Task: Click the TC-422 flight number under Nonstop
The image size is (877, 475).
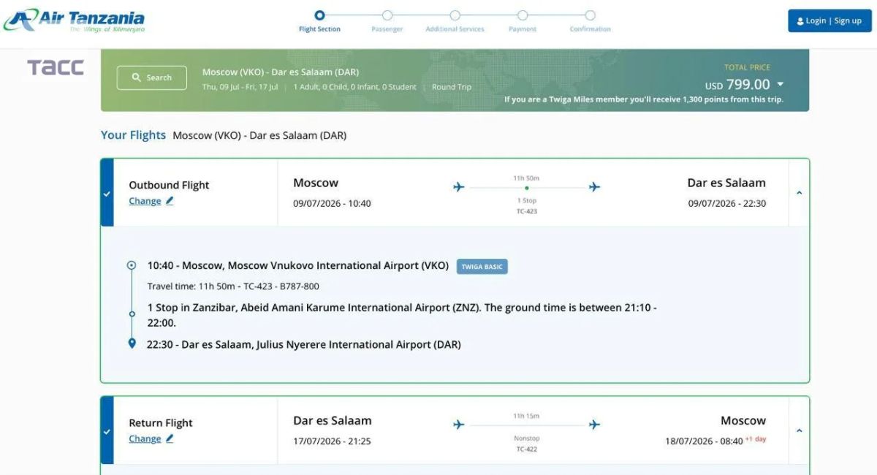Action: click(526, 449)
